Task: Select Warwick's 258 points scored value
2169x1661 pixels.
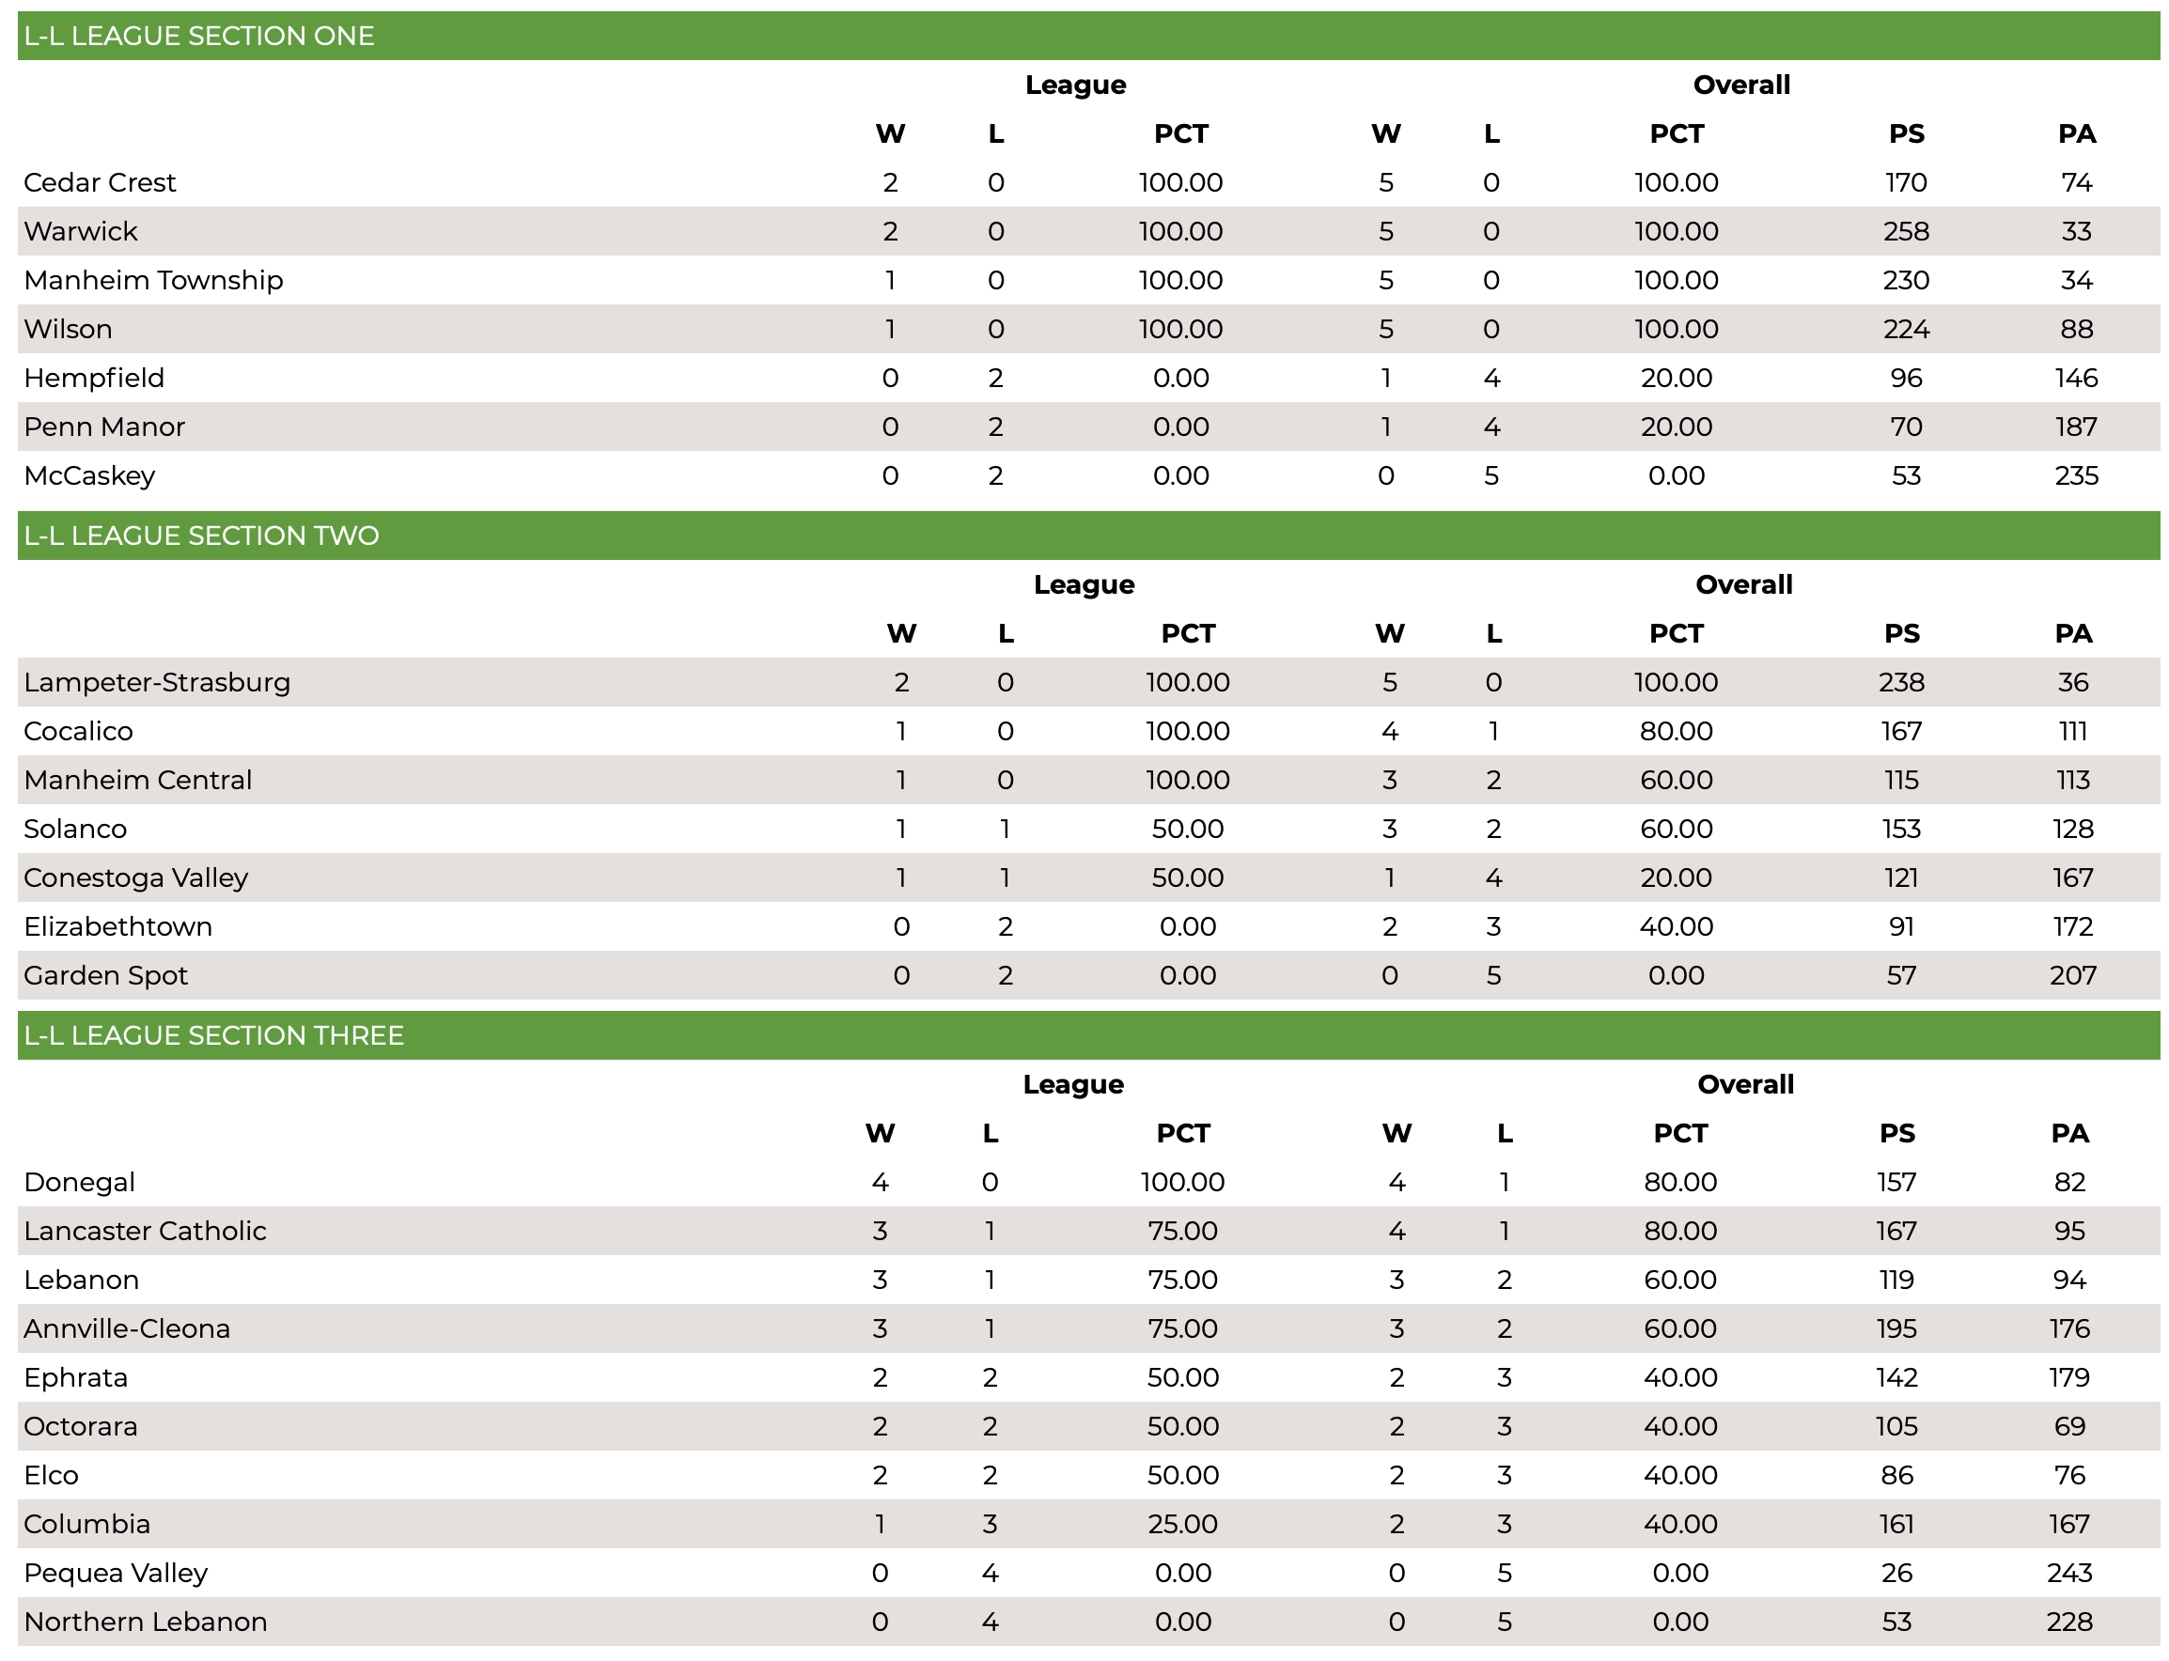Action: [1906, 231]
